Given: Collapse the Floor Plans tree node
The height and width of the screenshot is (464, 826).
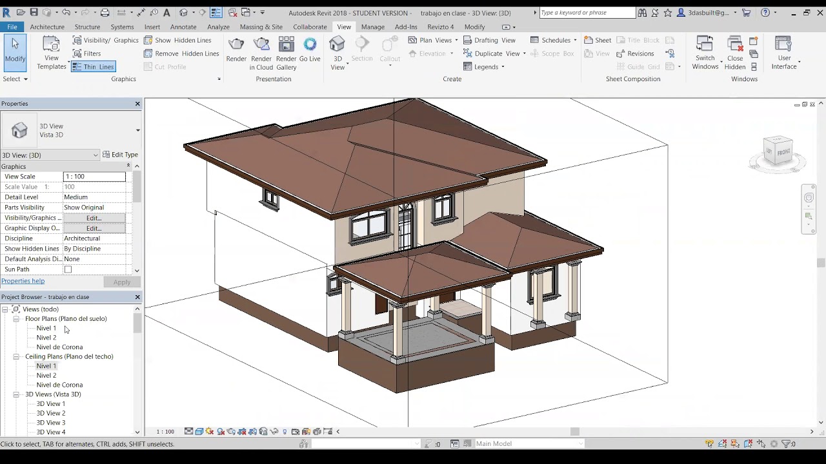Looking at the screenshot, I should [x=16, y=318].
